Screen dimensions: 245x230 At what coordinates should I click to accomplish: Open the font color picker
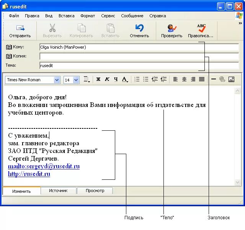(125, 79)
